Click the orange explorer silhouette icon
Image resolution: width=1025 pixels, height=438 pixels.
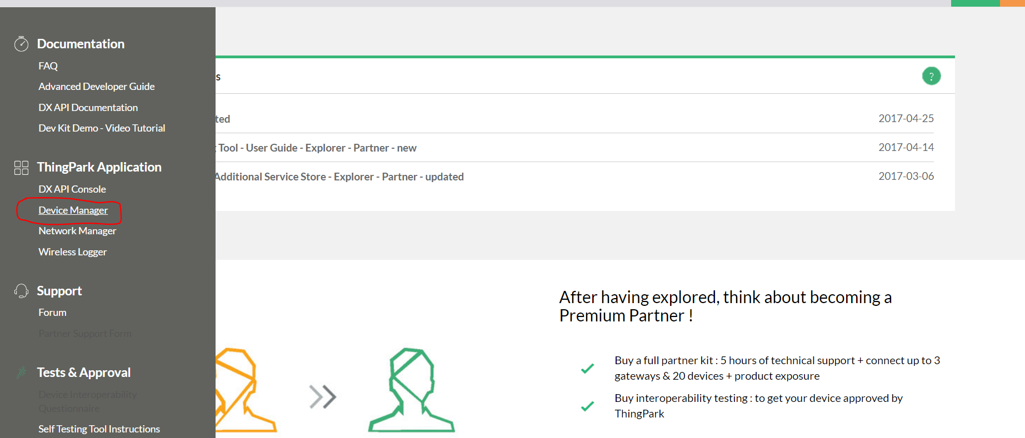pyautogui.click(x=246, y=390)
